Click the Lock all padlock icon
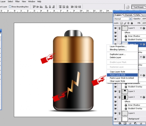The image size is (146, 126). (132, 23)
